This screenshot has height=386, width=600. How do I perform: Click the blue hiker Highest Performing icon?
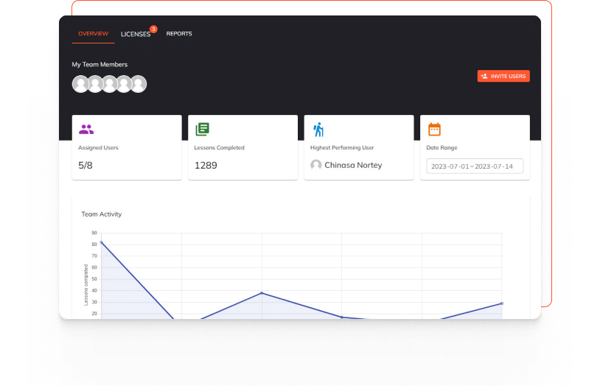pos(318,130)
